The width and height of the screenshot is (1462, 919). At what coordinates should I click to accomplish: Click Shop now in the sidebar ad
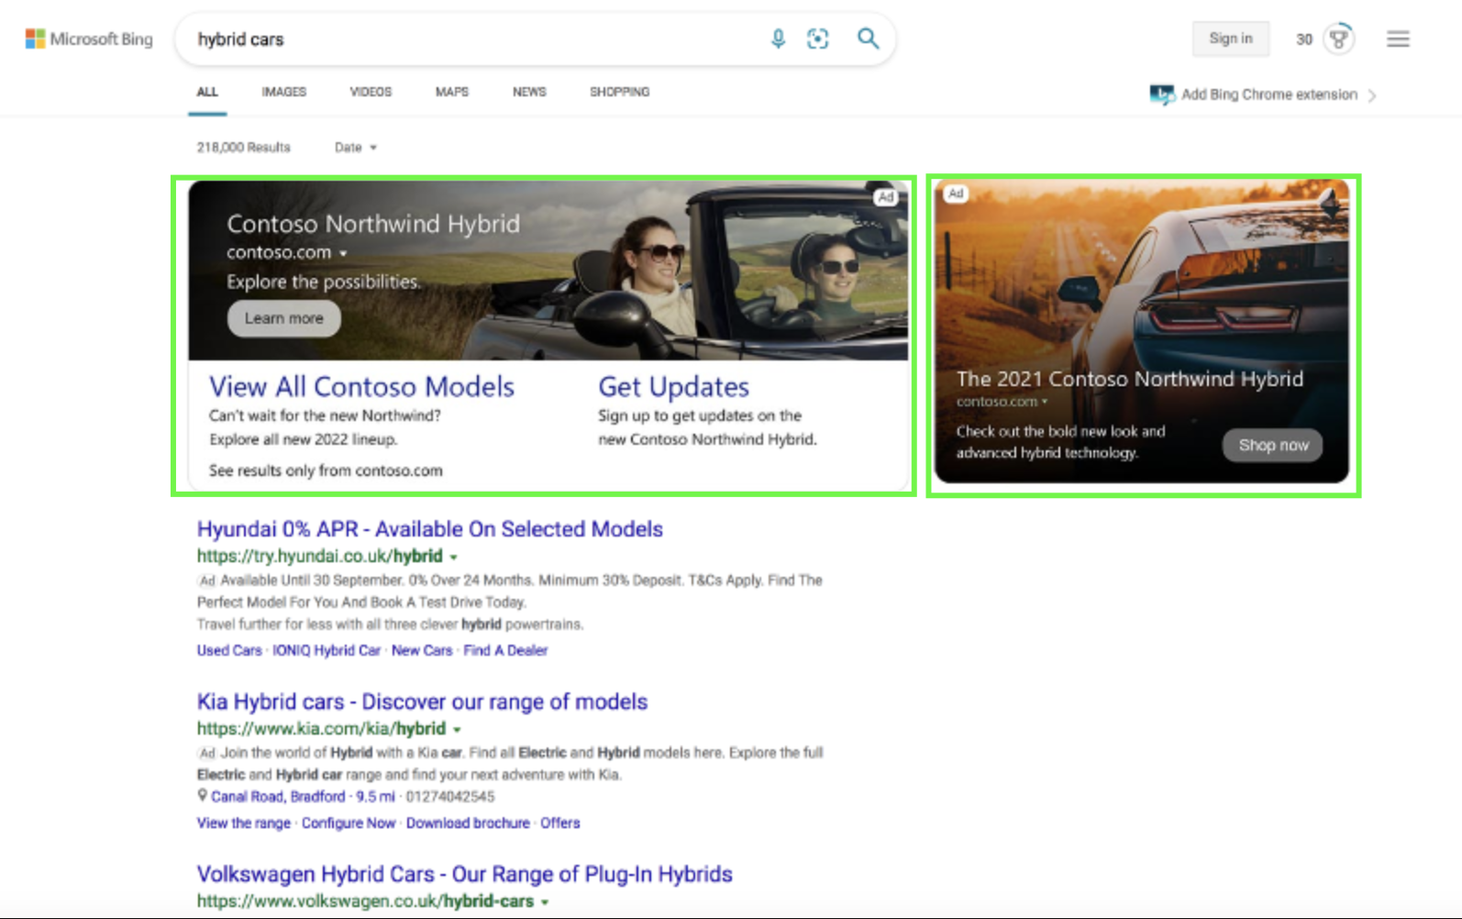(x=1273, y=445)
